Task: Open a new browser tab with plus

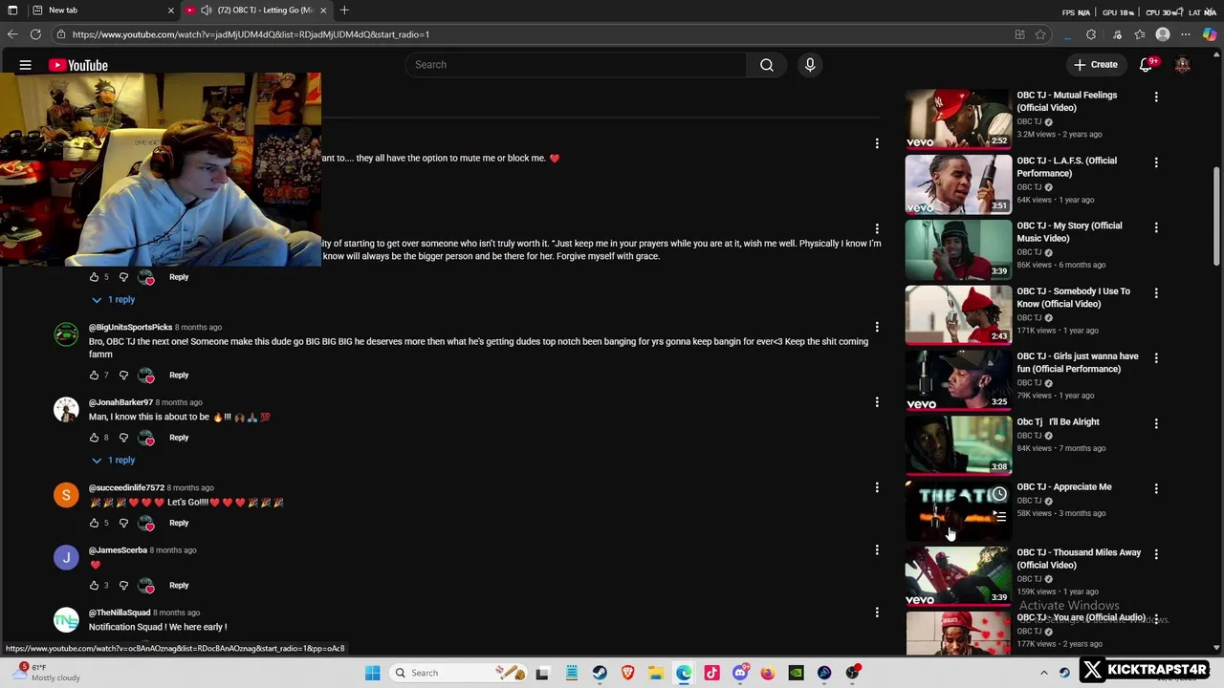Action: click(x=344, y=11)
